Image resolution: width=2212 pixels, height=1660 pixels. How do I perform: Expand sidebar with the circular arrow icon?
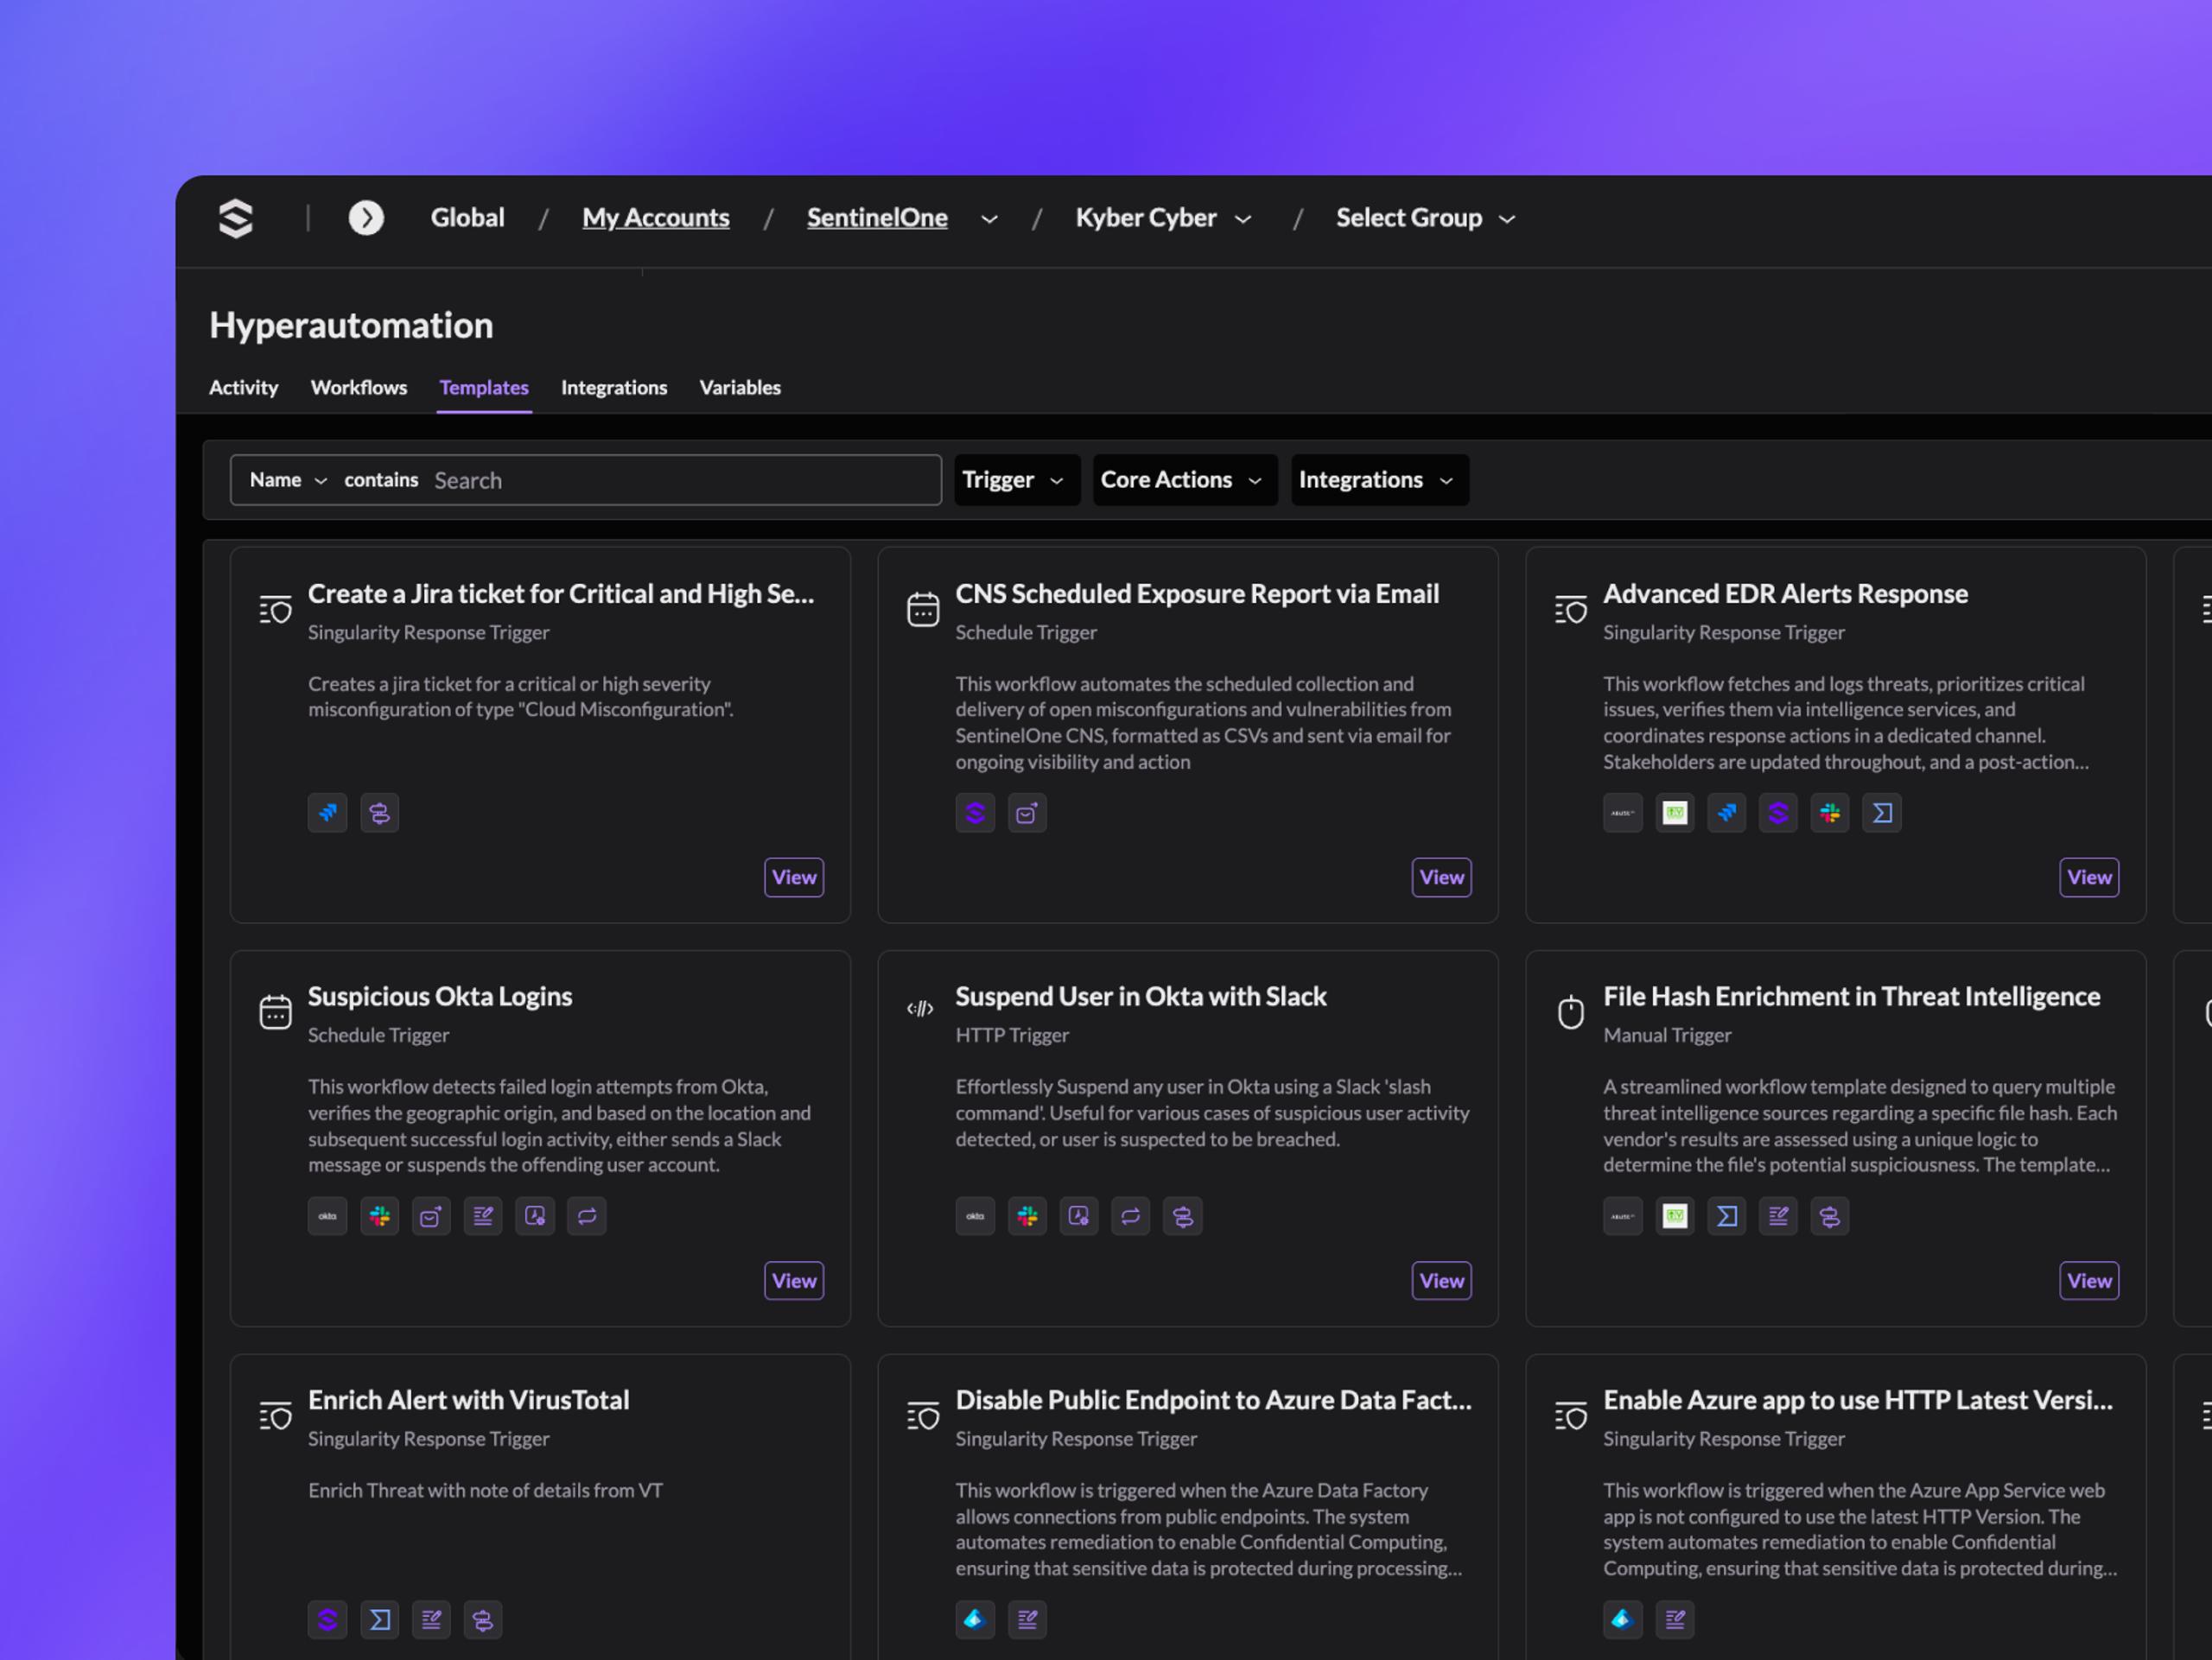366,218
